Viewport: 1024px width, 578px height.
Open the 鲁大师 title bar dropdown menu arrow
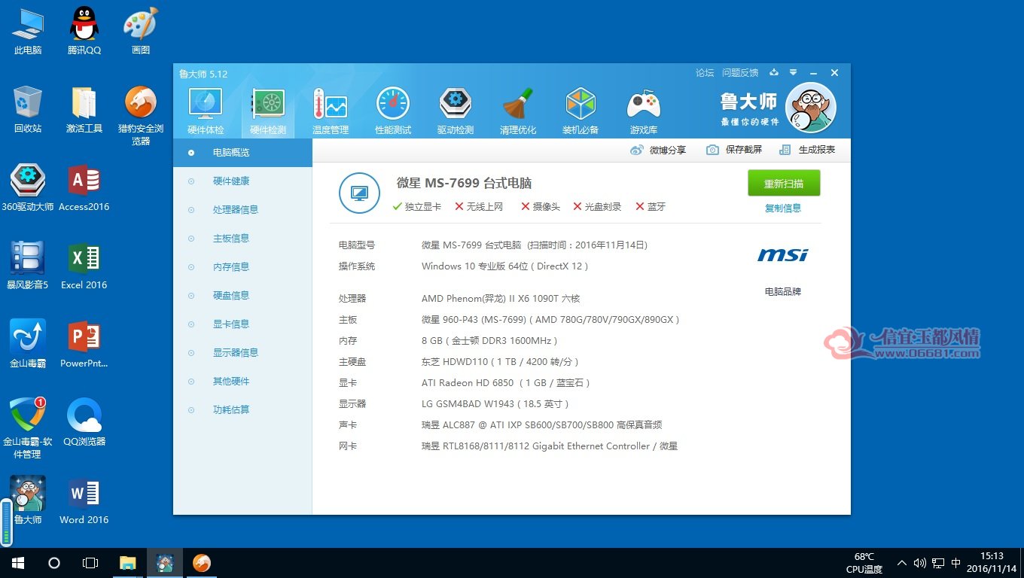793,73
